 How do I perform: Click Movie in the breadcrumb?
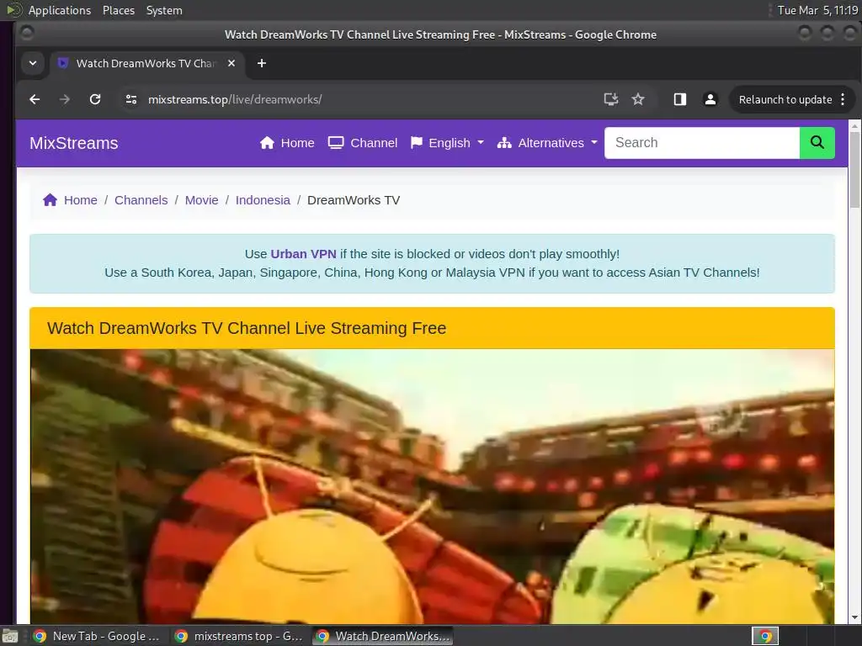pos(201,200)
